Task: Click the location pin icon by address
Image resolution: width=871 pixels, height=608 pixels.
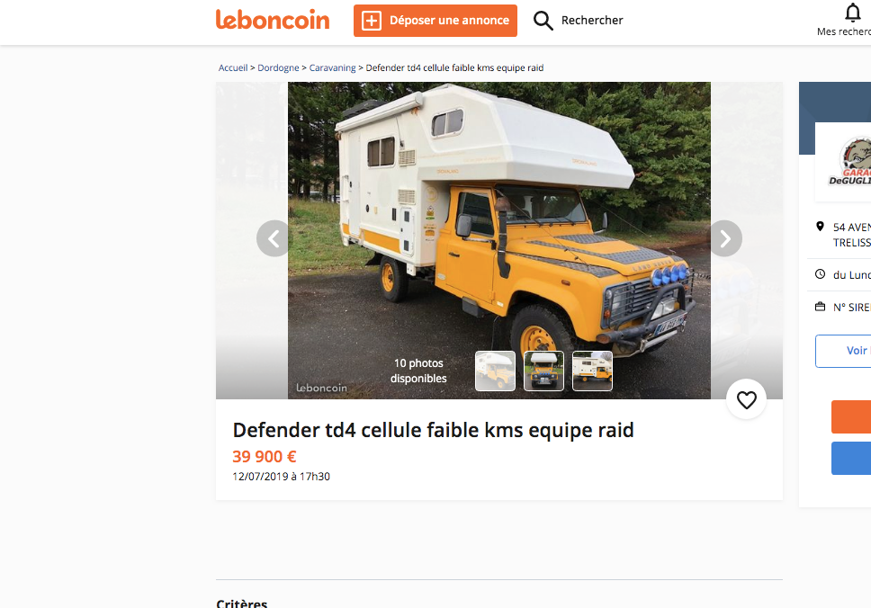Action: [820, 227]
